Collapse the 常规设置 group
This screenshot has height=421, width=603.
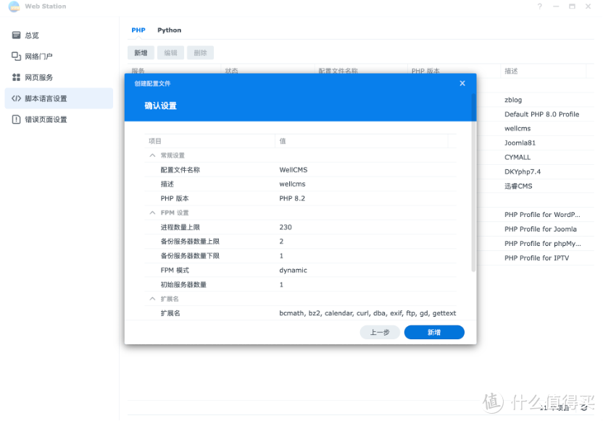click(x=152, y=156)
